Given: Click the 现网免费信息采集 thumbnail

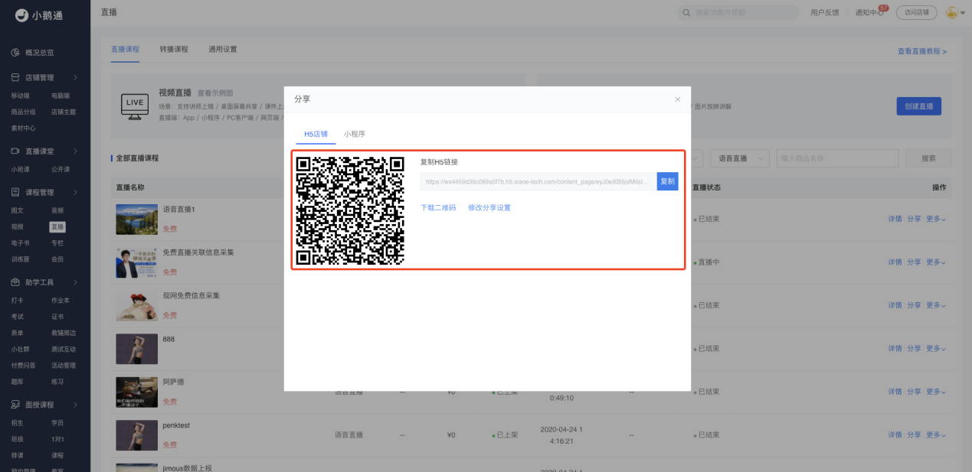Looking at the screenshot, I should pyautogui.click(x=136, y=305).
